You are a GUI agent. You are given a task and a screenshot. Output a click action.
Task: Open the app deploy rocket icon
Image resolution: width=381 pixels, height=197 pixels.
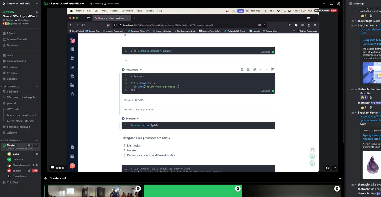pyautogui.click(x=72, y=94)
